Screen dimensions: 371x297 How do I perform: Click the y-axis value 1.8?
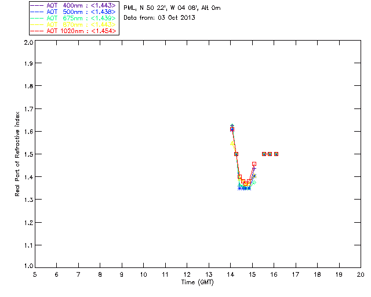tap(28, 86)
